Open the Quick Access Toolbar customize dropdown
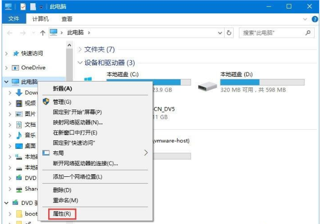Image resolution: width=321 pixels, height=224 pixels. click(x=41, y=7)
